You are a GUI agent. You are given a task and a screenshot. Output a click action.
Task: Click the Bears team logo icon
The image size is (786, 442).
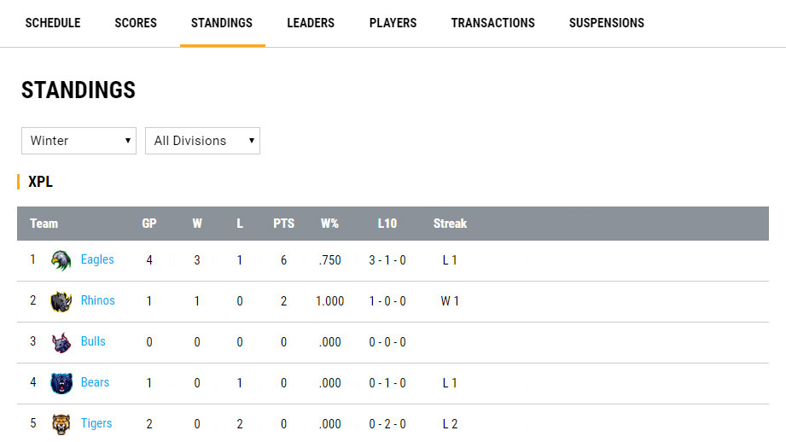point(61,383)
